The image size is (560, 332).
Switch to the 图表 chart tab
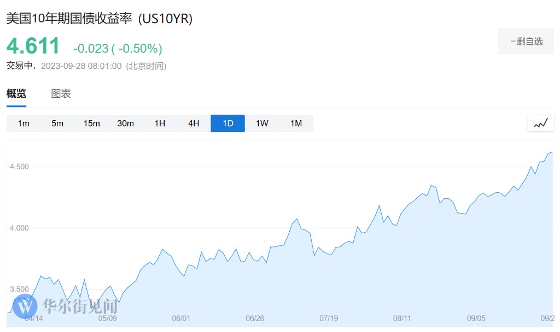click(61, 93)
